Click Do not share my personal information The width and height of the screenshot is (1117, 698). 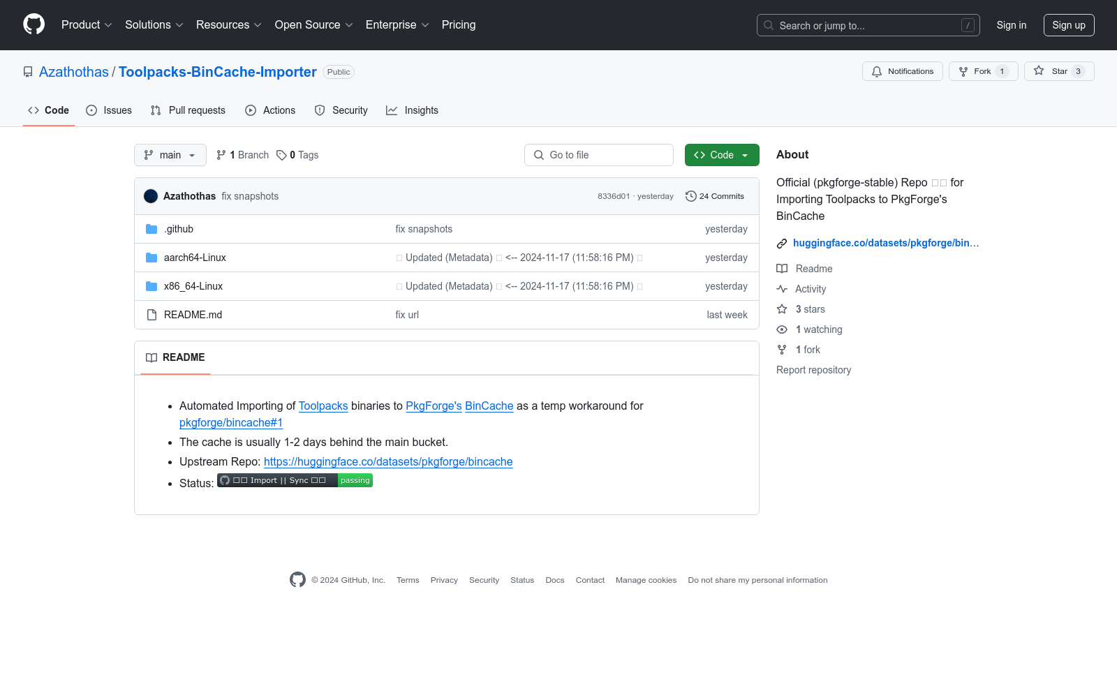757,580
